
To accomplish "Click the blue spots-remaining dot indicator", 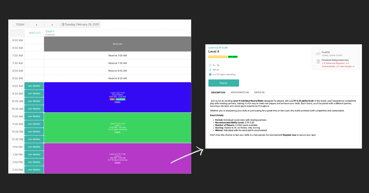I will [x=210, y=74].
